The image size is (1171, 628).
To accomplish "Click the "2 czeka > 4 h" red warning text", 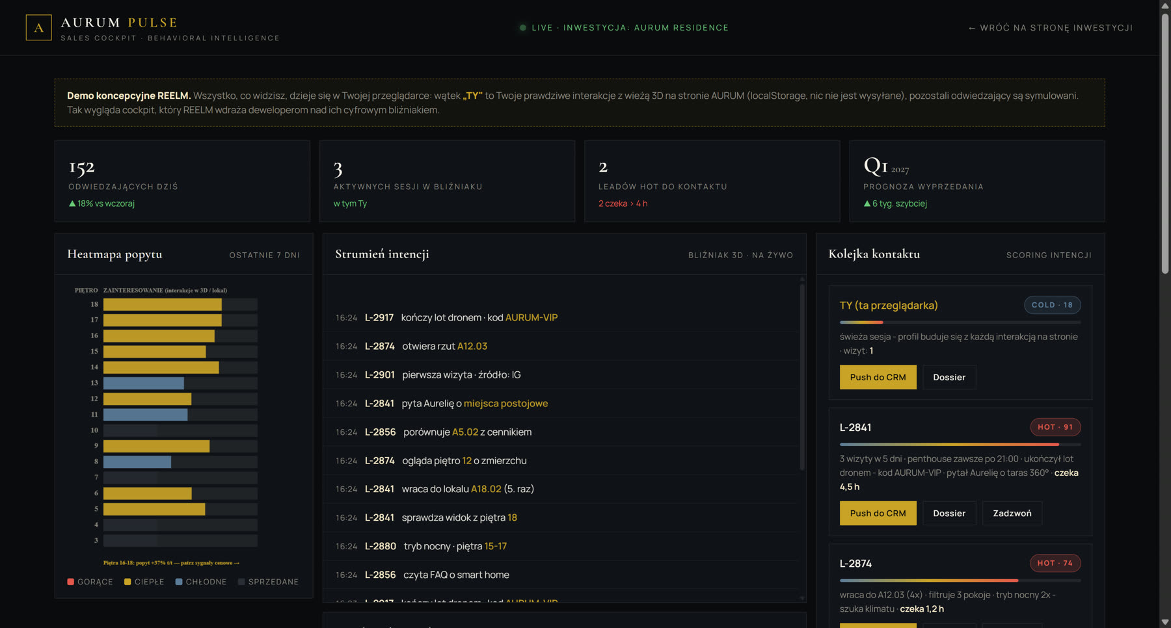I will coord(623,203).
